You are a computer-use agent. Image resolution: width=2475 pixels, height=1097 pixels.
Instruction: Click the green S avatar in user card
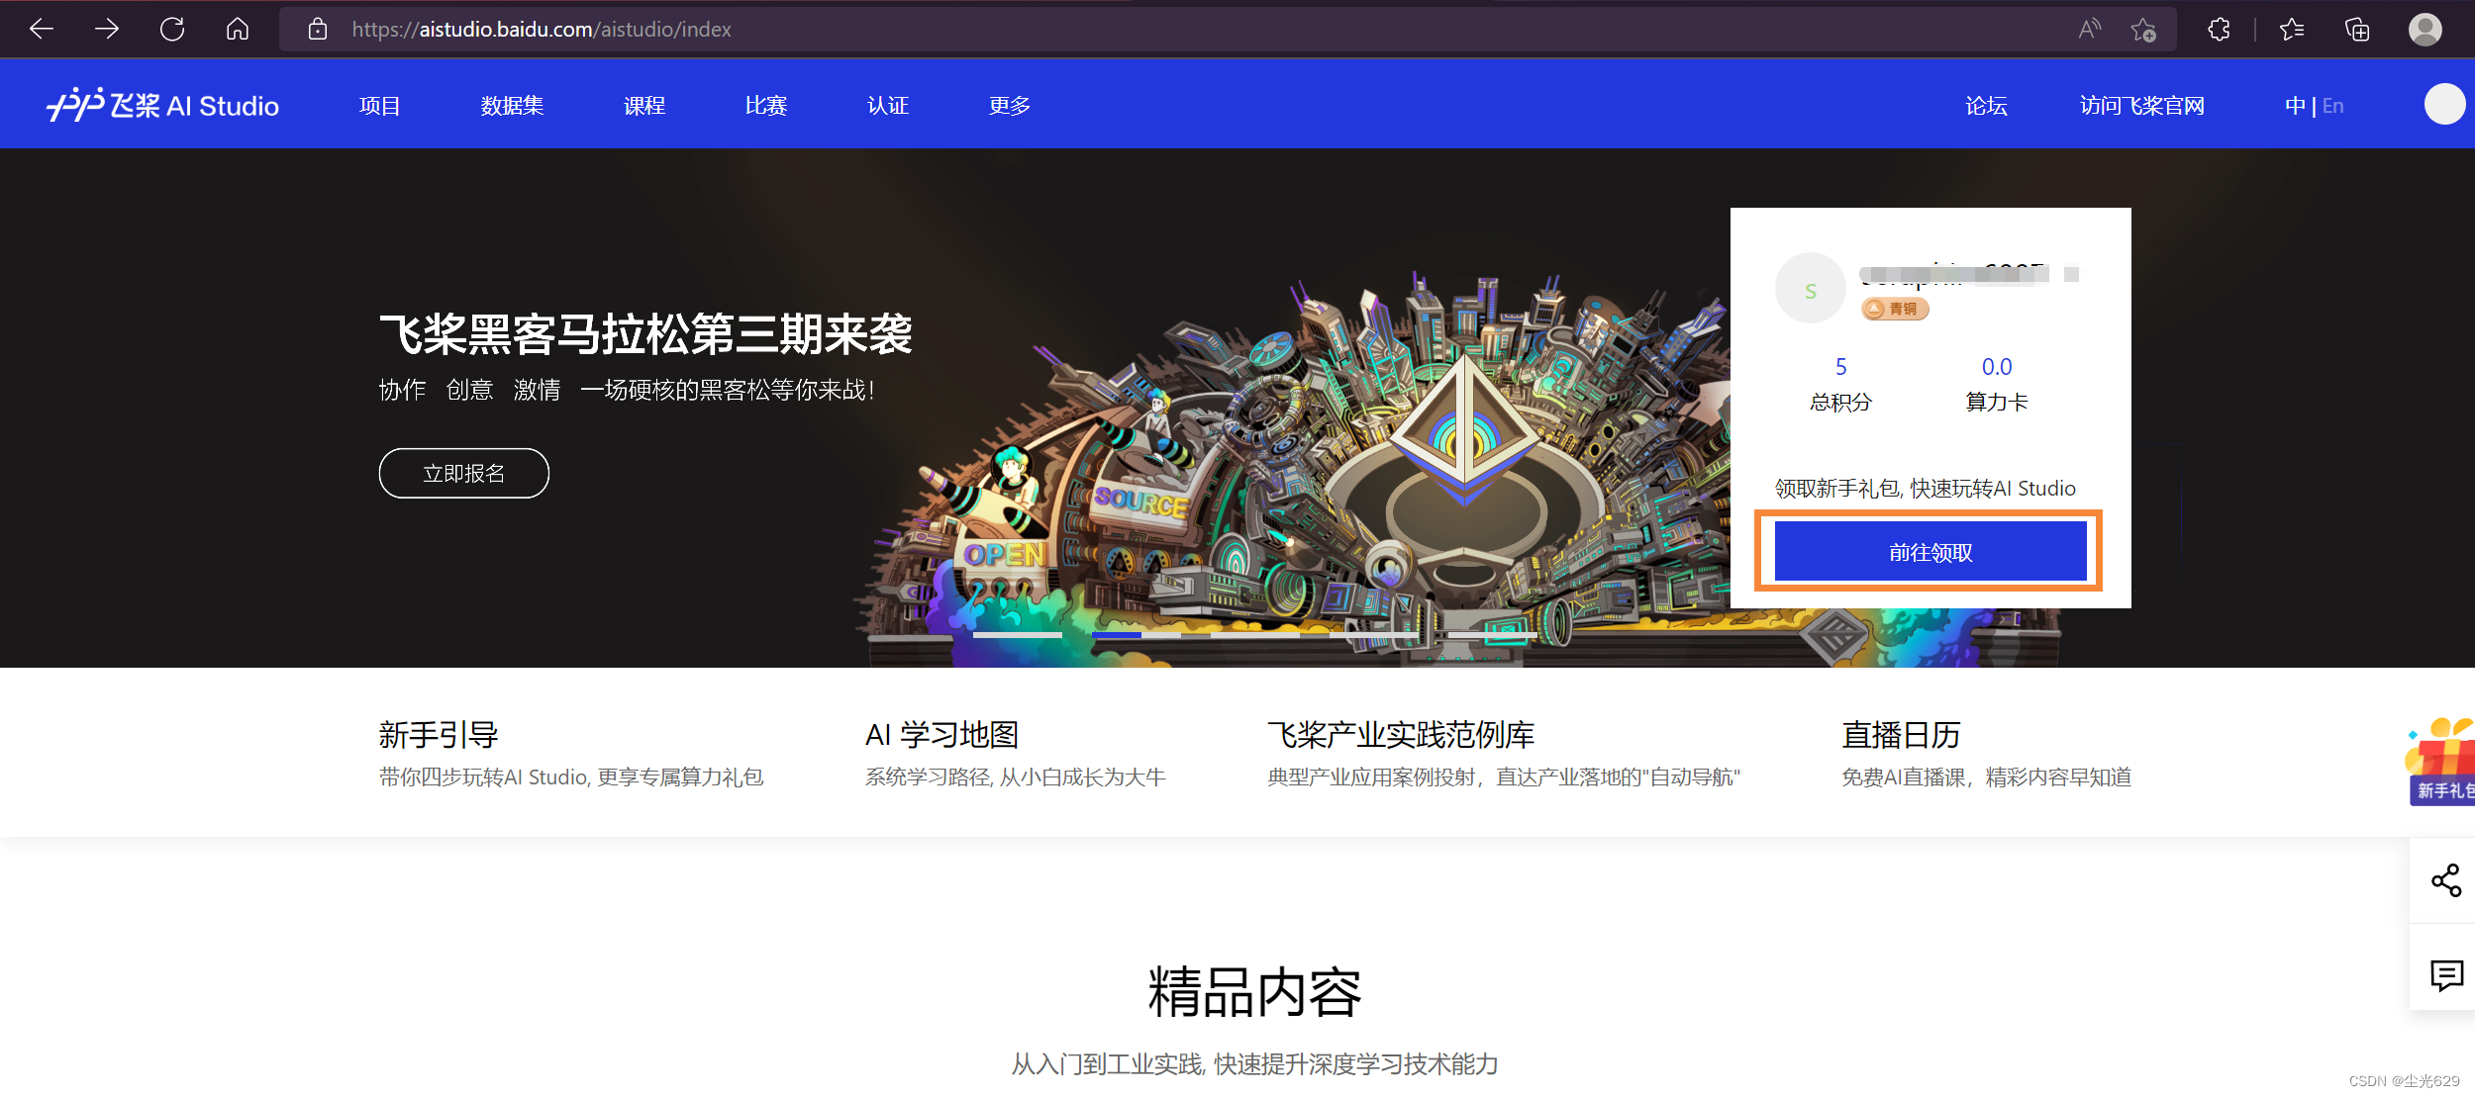pyautogui.click(x=1811, y=289)
